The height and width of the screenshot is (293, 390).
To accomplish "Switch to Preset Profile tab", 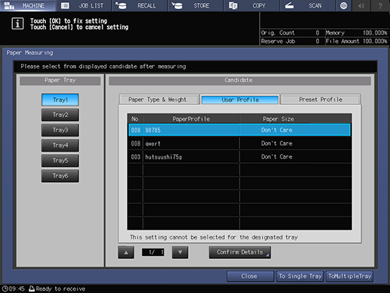I will pyautogui.click(x=321, y=100).
